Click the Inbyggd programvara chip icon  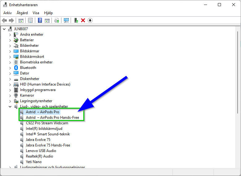pyautogui.click(x=16, y=90)
